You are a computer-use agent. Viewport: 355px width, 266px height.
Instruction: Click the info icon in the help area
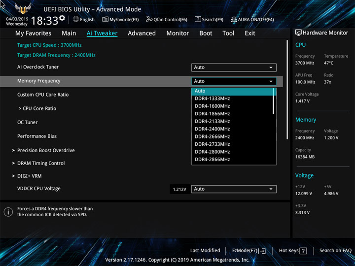click(x=8, y=212)
